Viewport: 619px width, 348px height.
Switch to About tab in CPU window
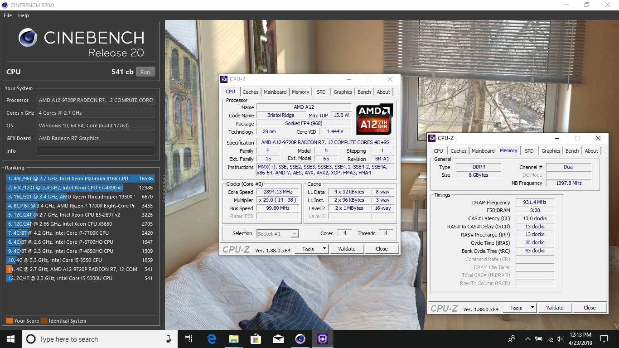point(383,92)
